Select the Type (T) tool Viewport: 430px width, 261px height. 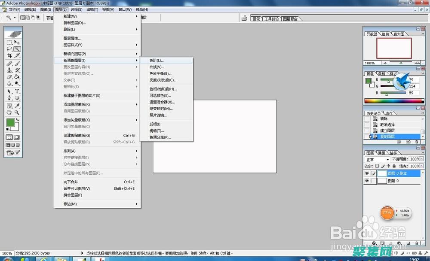click(17, 91)
